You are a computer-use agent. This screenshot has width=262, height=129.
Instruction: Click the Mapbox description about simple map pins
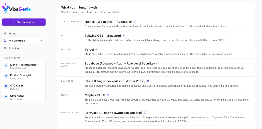167,102
